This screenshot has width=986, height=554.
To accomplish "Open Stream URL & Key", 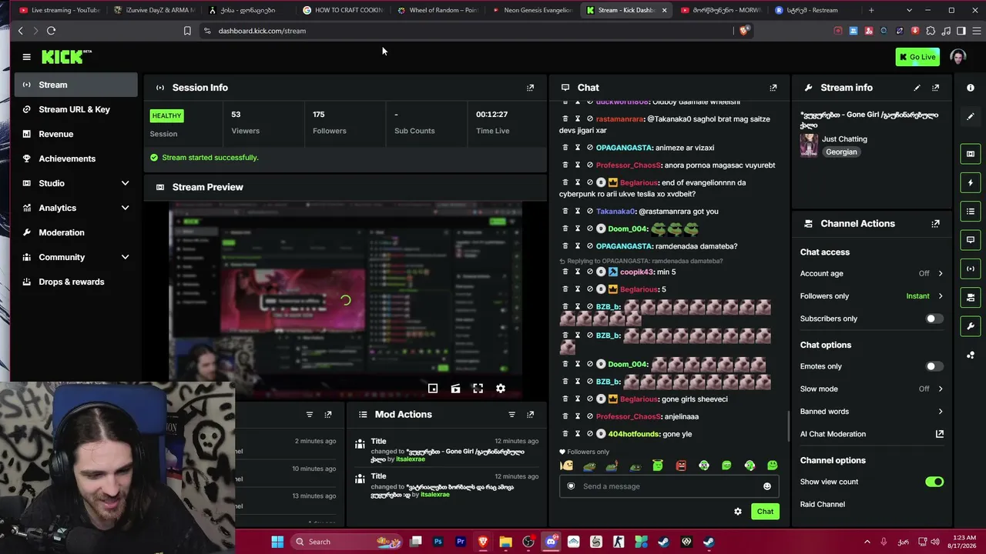I will (75, 109).
